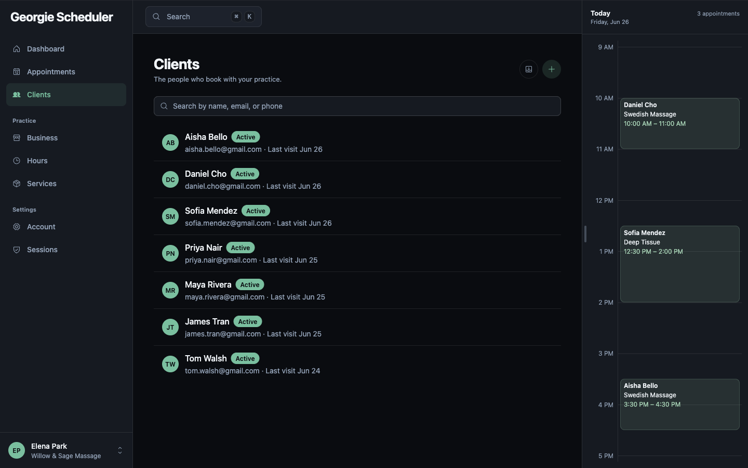
Task: Click magnifier icon in client search field
Action: click(x=164, y=106)
